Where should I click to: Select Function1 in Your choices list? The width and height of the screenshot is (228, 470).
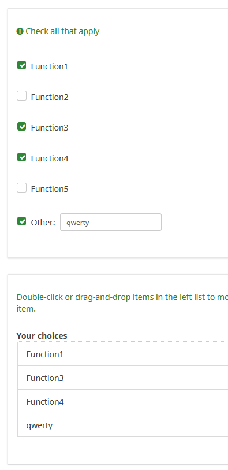(123, 354)
